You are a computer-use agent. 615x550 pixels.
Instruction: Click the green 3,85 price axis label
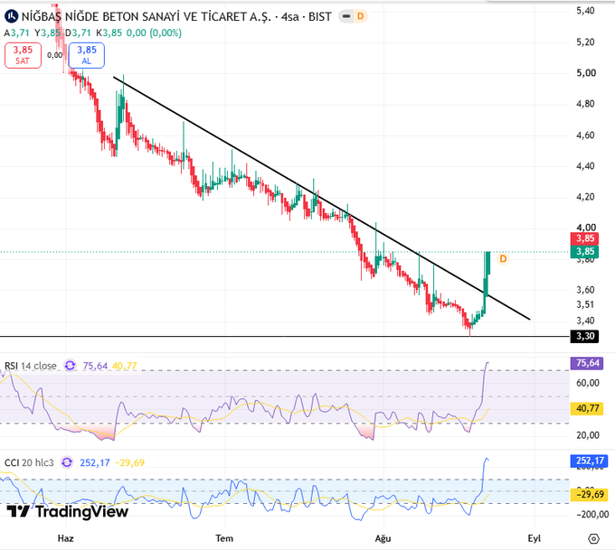point(585,251)
